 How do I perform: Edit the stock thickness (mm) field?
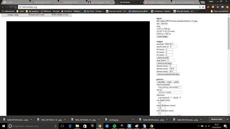click(162, 108)
